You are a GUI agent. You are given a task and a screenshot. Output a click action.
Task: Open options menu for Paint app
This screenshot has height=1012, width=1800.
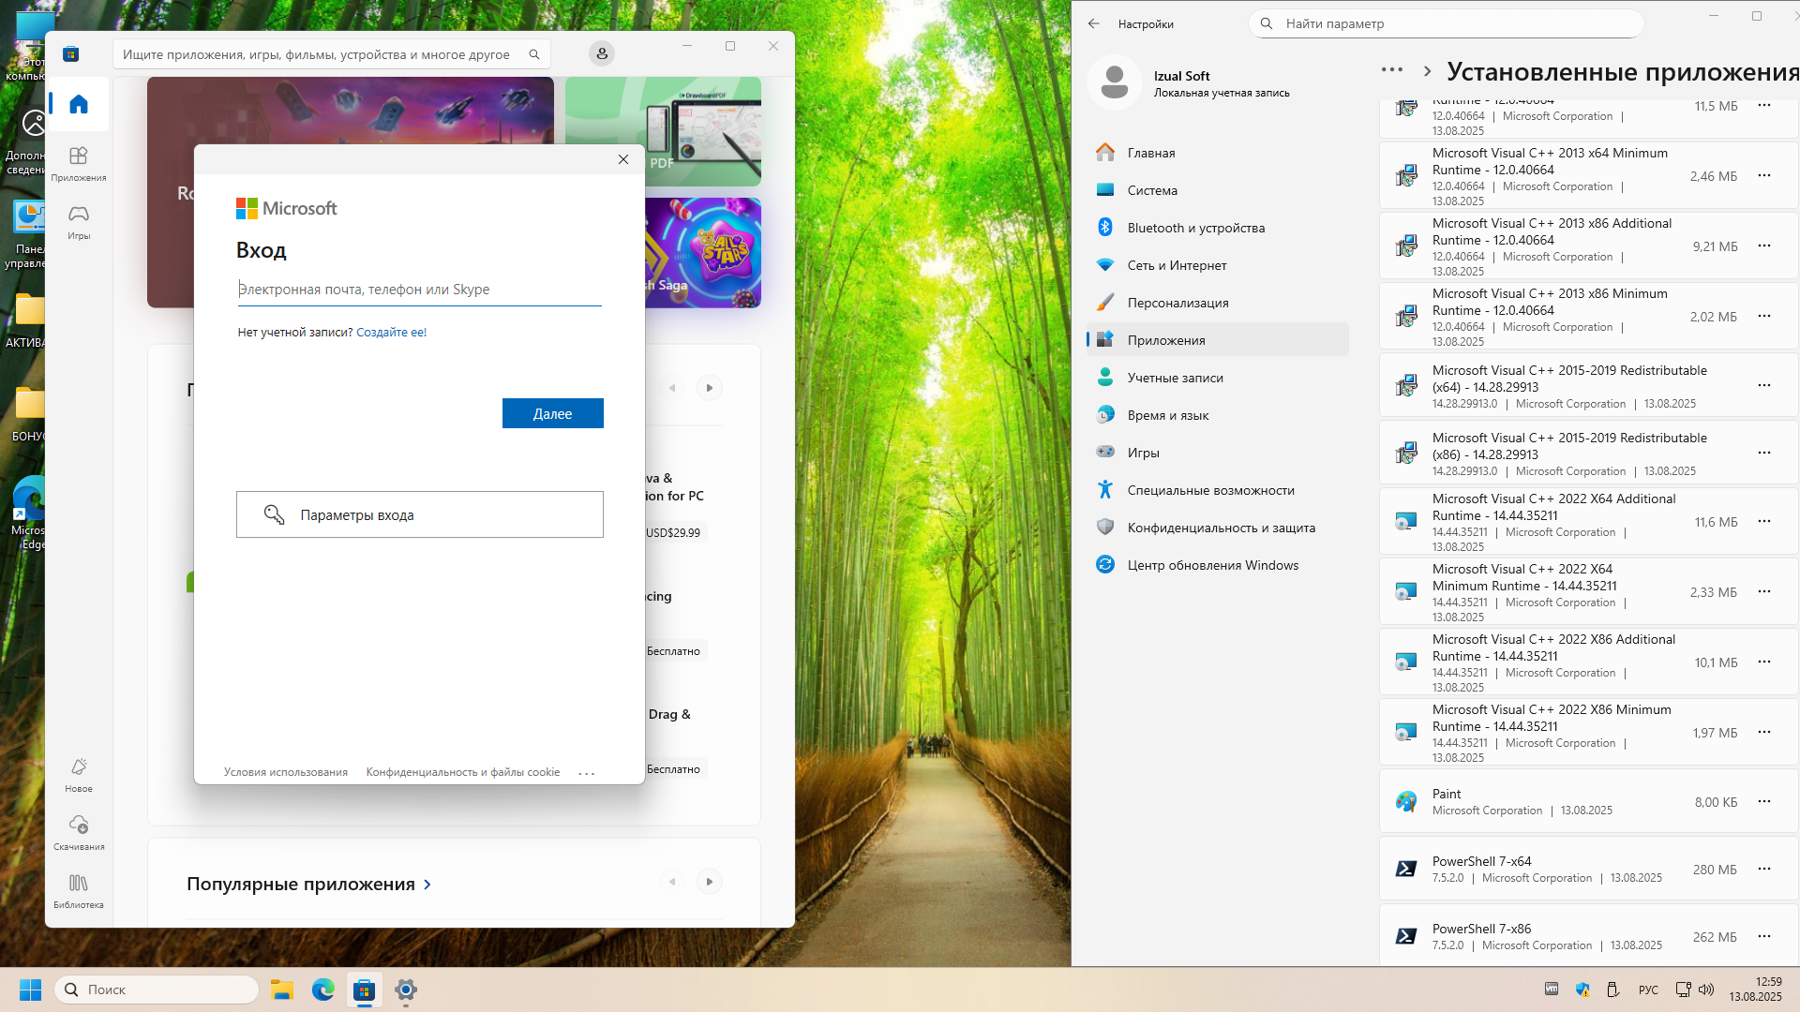[x=1764, y=801]
